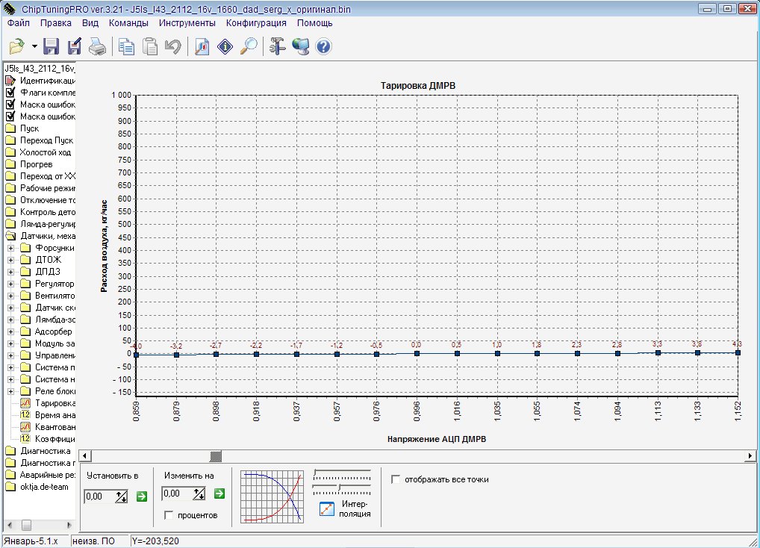Expand the 'Адсорбер' tree node
This screenshot has height=548, width=760.
[11, 331]
